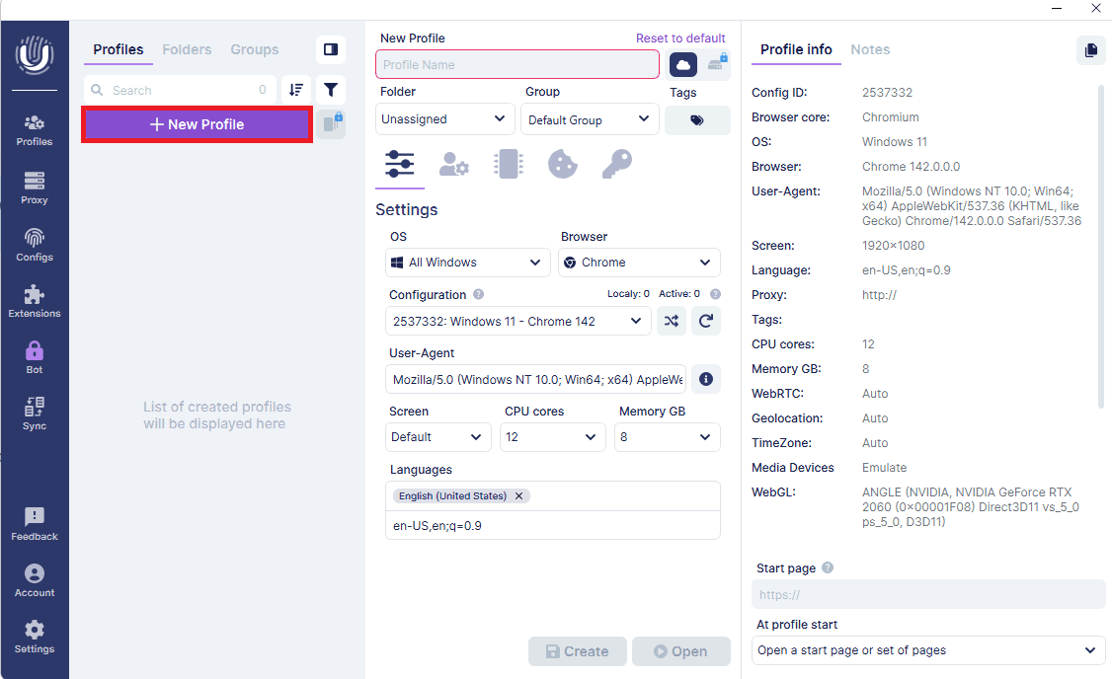Viewport: 1112px width, 679px height.
Task: Switch profile to cloud storage
Action: click(x=682, y=63)
